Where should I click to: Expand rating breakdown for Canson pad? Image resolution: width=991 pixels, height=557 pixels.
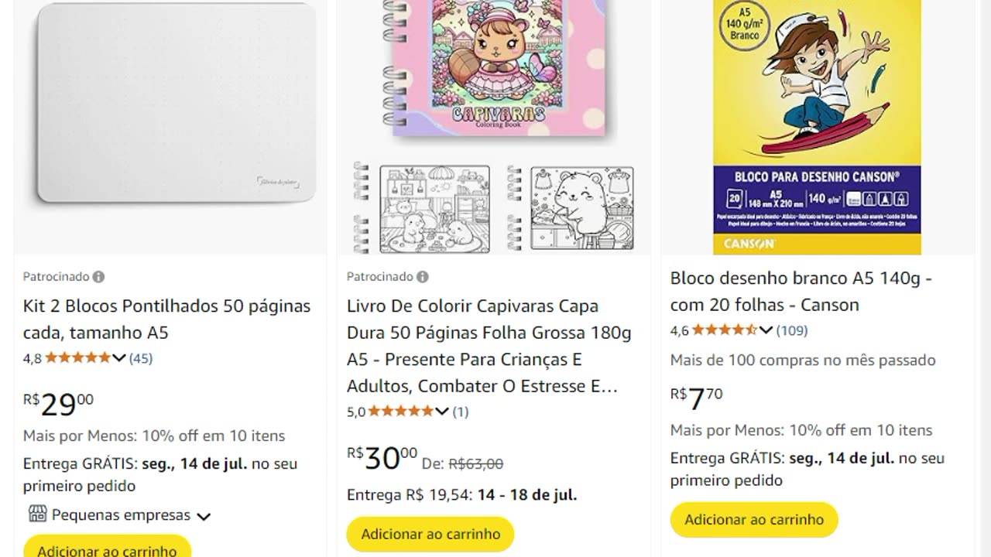click(766, 330)
